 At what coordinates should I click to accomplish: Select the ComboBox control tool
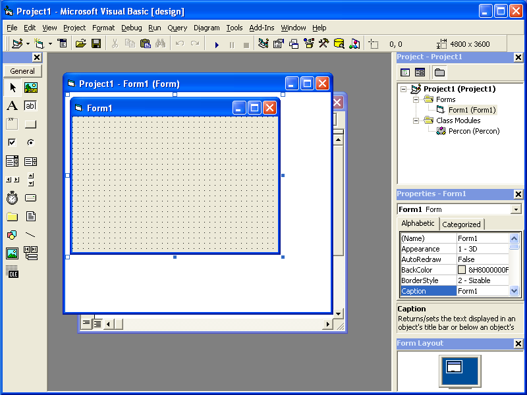pyautogui.click(x=13, y=161)
